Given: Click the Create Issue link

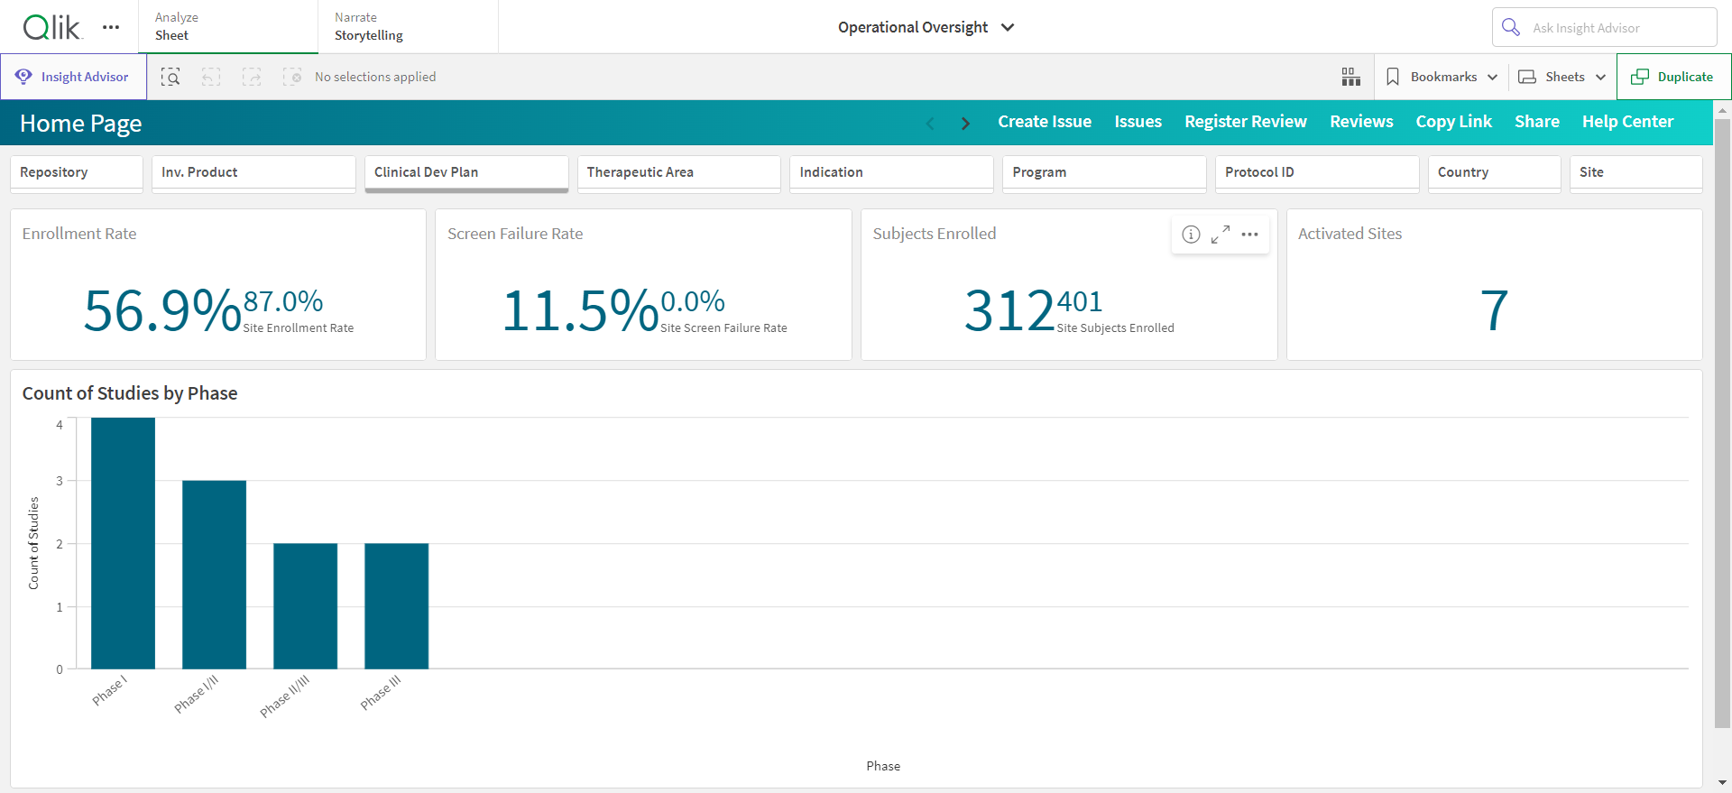Looking at the screenshot, I should (x=1045, y=122).
